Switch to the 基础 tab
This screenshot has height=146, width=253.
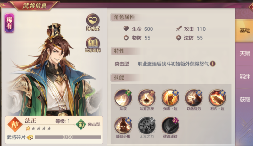coord(244,31)
